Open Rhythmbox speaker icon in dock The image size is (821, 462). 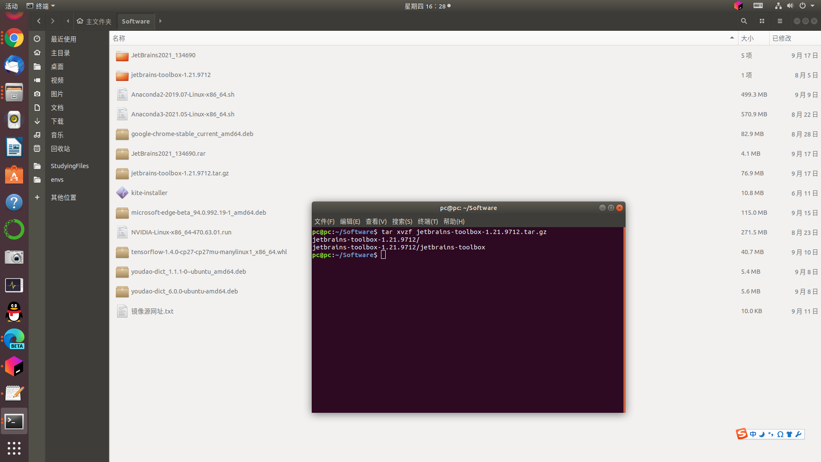pos(14,120)
